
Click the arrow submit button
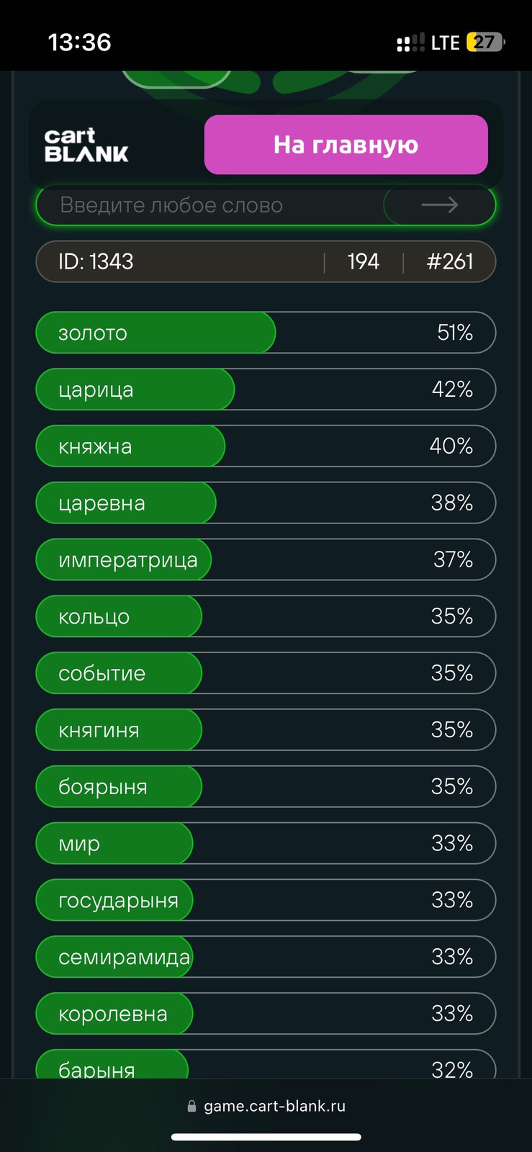point(439,205)
